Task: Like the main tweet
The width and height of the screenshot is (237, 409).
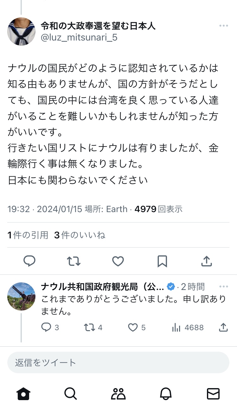Action: tap(118, 261)
